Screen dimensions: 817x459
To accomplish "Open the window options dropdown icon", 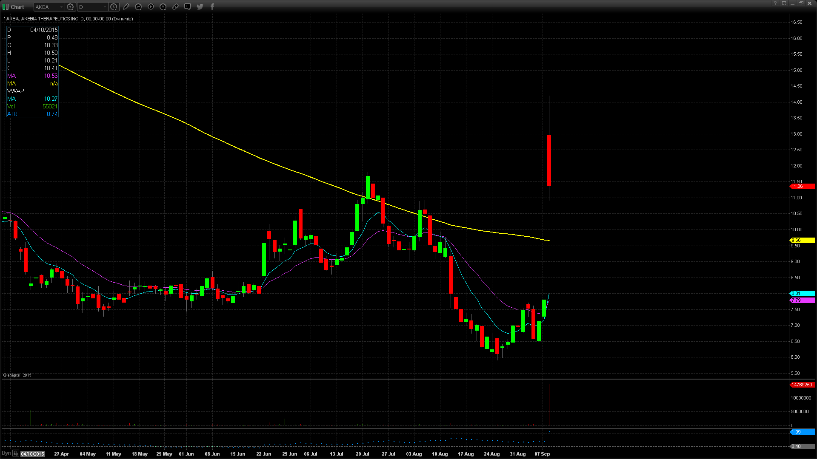I will click(784, 3).
